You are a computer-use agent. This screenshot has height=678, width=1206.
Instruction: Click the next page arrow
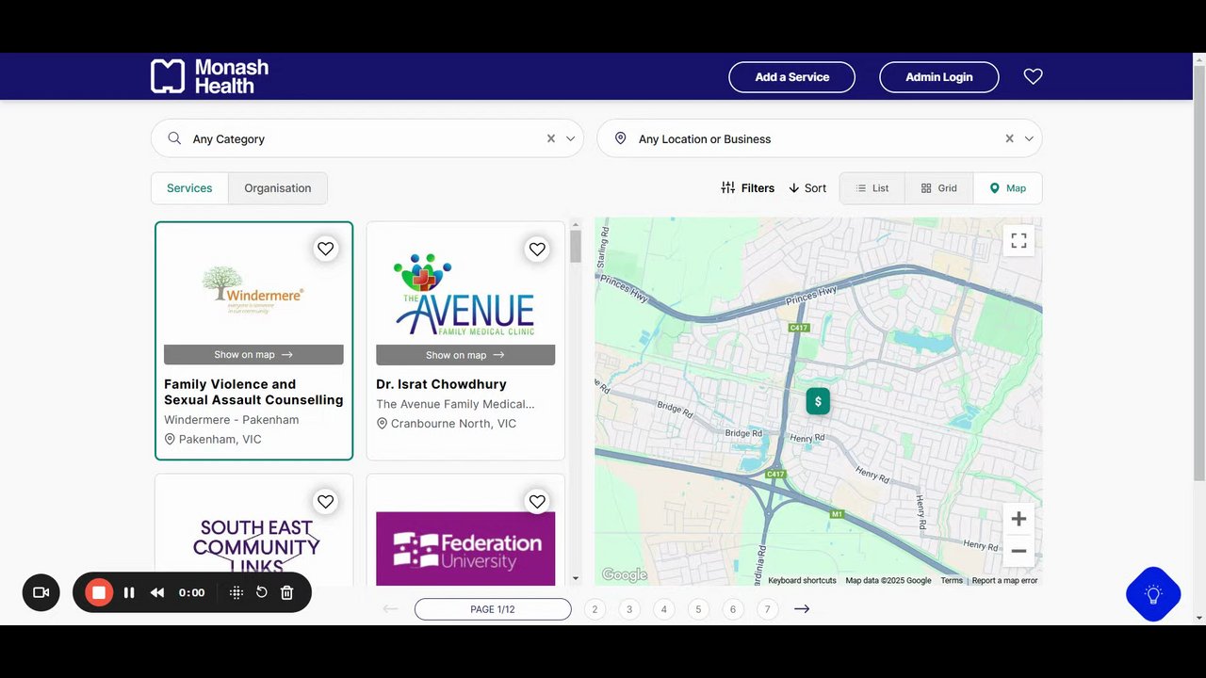point(802,609)
